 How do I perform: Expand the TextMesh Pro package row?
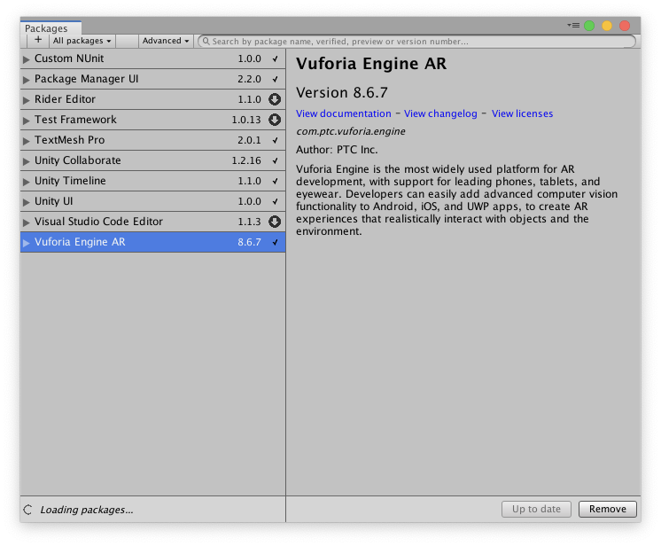[x=26, y=141]
